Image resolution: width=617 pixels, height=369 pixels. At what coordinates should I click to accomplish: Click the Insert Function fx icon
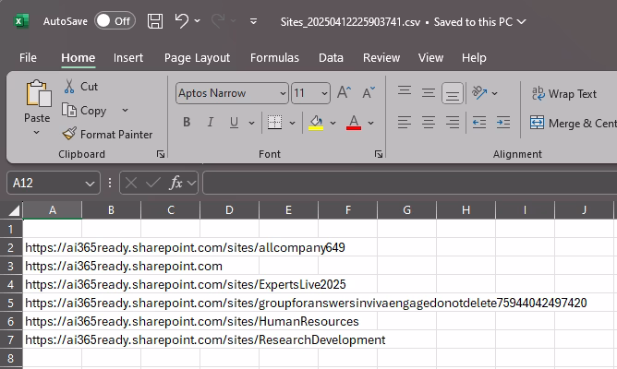click(175, 183)
